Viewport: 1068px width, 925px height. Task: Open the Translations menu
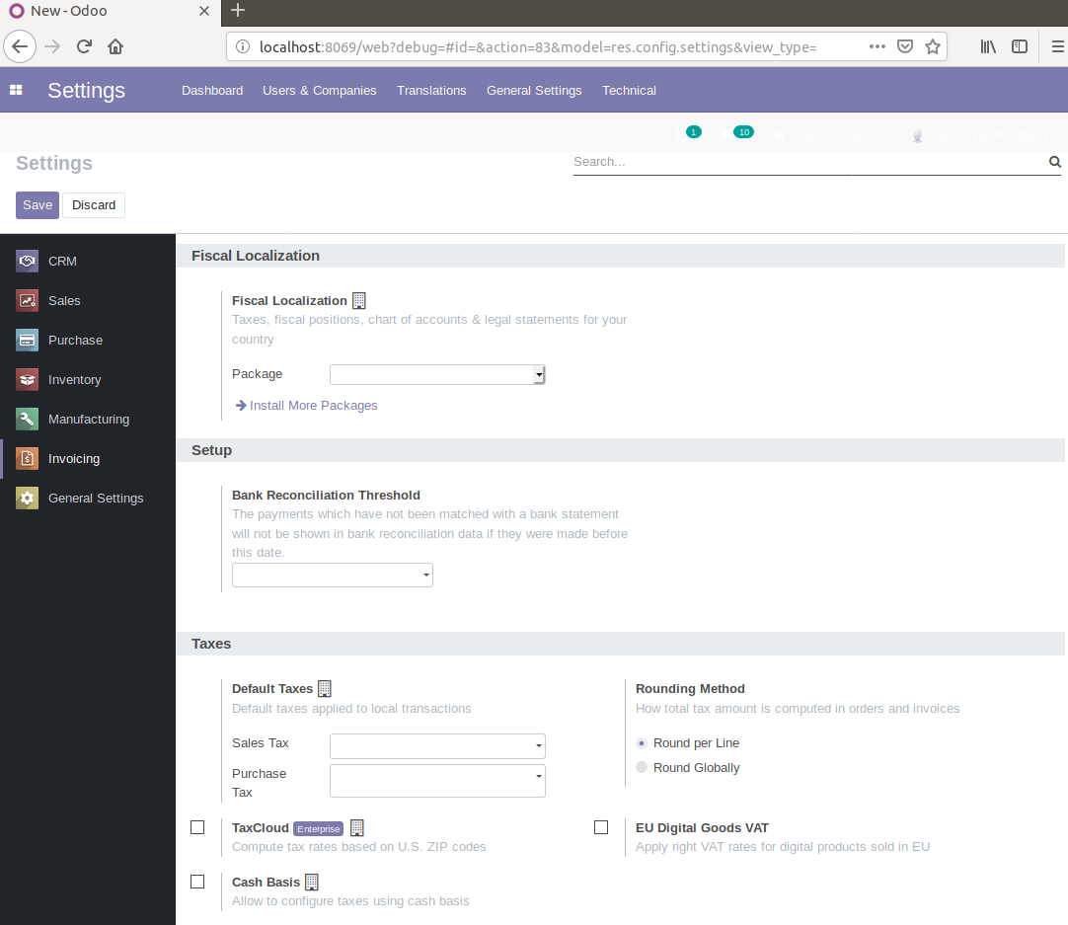pyautogui.click(x=431, y=90)
